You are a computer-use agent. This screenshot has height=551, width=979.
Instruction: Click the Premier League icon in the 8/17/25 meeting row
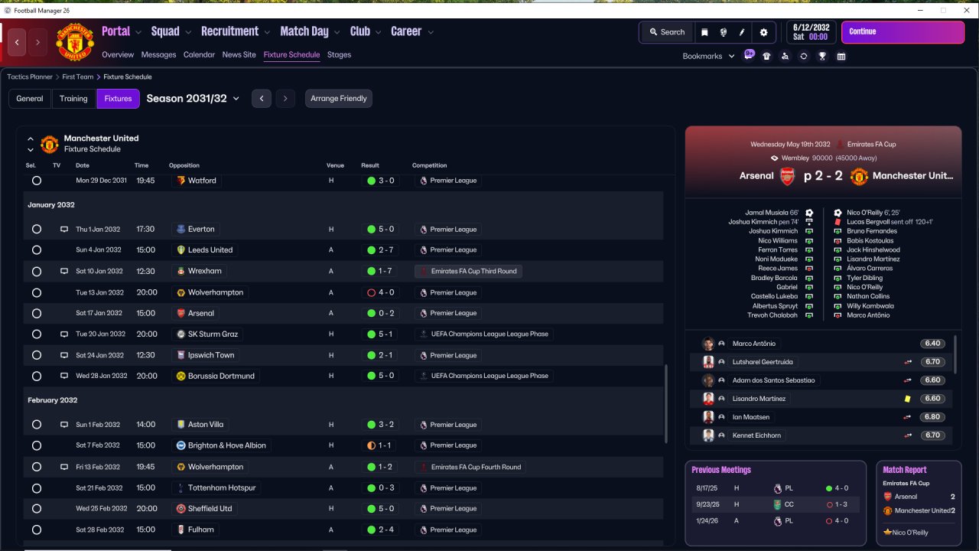778,488
